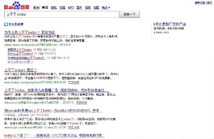Open sub-link 校园网上不了twitter
The height and width of the screenshot is (139, 214).
pos(19,50)
